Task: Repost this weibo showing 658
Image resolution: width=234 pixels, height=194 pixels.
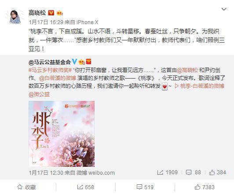Action: click(86, 187)
